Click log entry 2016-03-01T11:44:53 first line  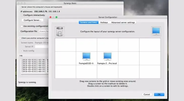[35, 66]
